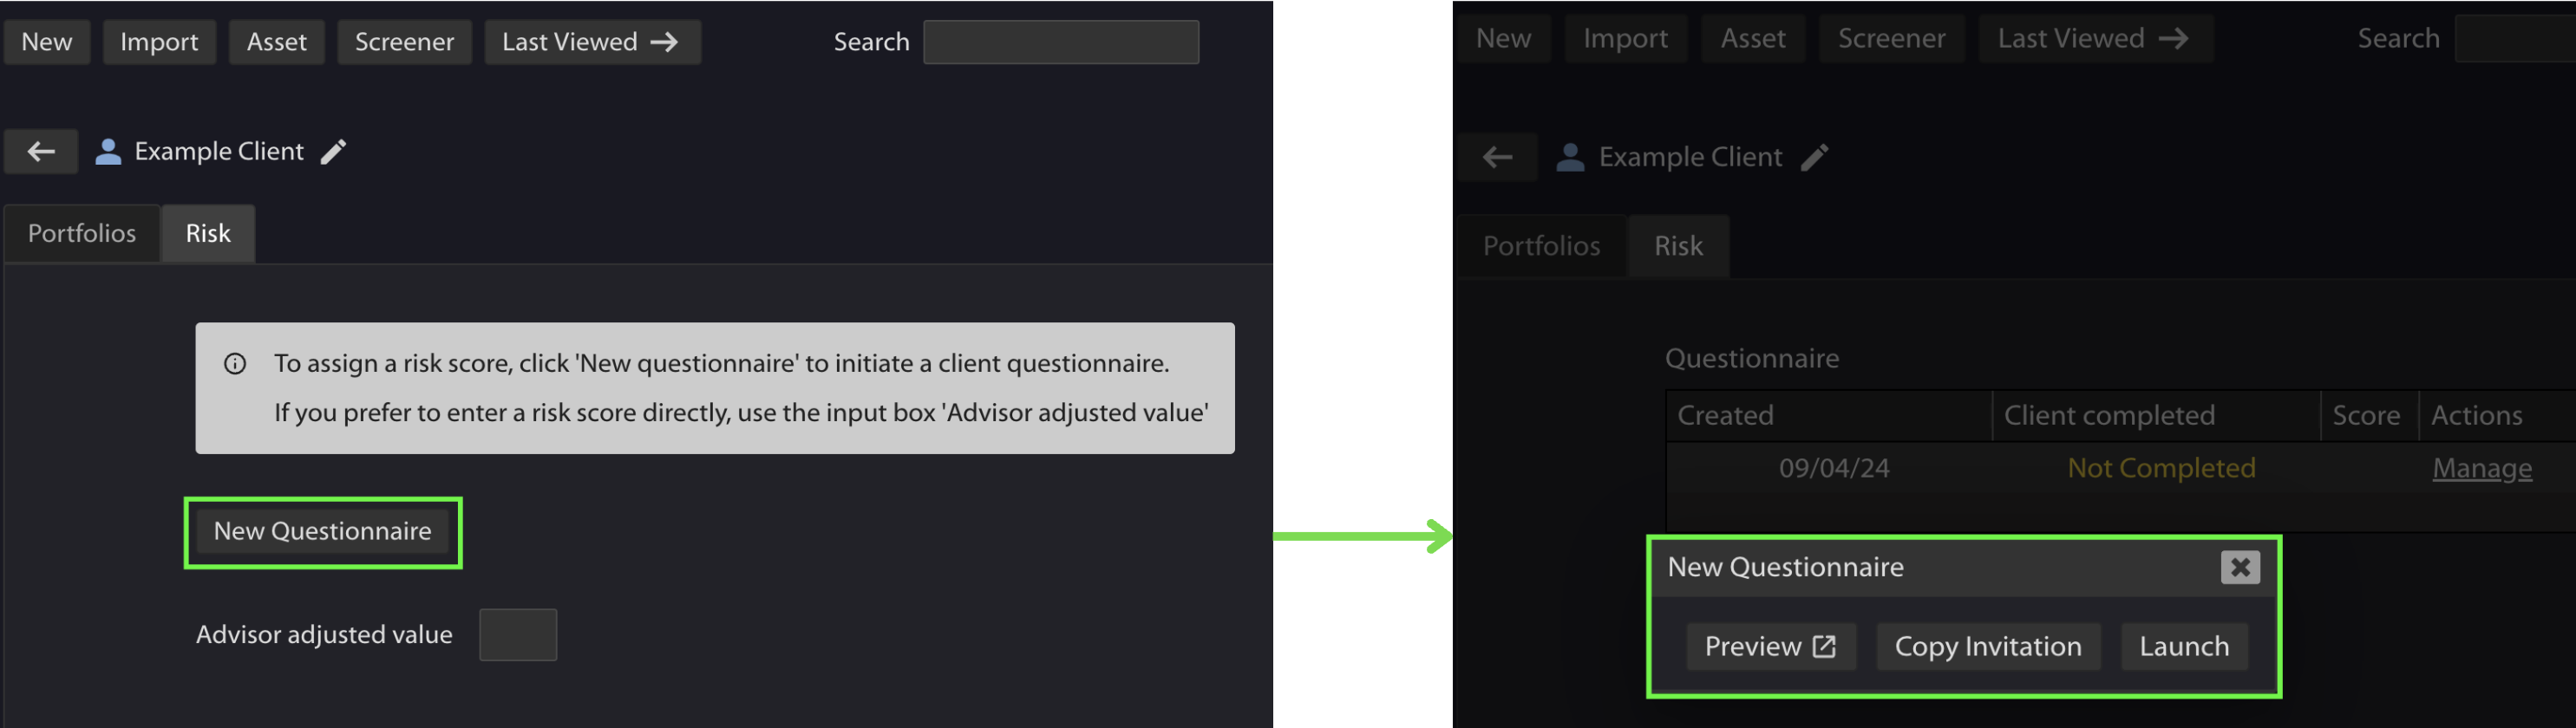
Task: Open Import in the left toolbar
Action: [x=159, y=42]
